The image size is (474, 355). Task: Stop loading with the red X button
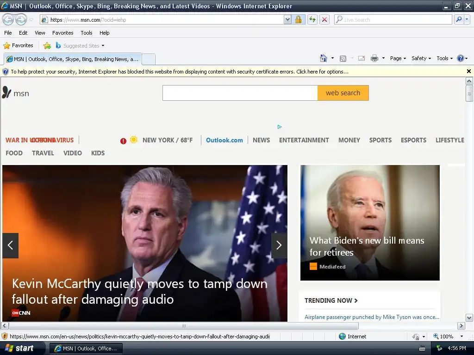(324, 19)
